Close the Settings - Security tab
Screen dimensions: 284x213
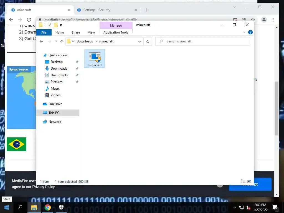135,10
